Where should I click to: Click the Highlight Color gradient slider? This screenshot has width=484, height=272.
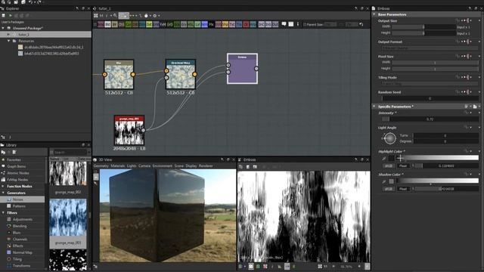[438, 158]
